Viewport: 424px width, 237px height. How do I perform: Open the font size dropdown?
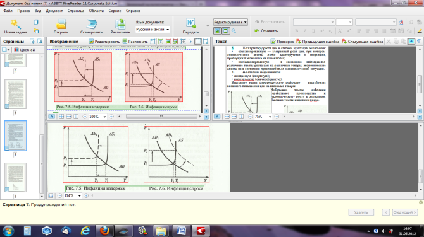click(344, 22)
